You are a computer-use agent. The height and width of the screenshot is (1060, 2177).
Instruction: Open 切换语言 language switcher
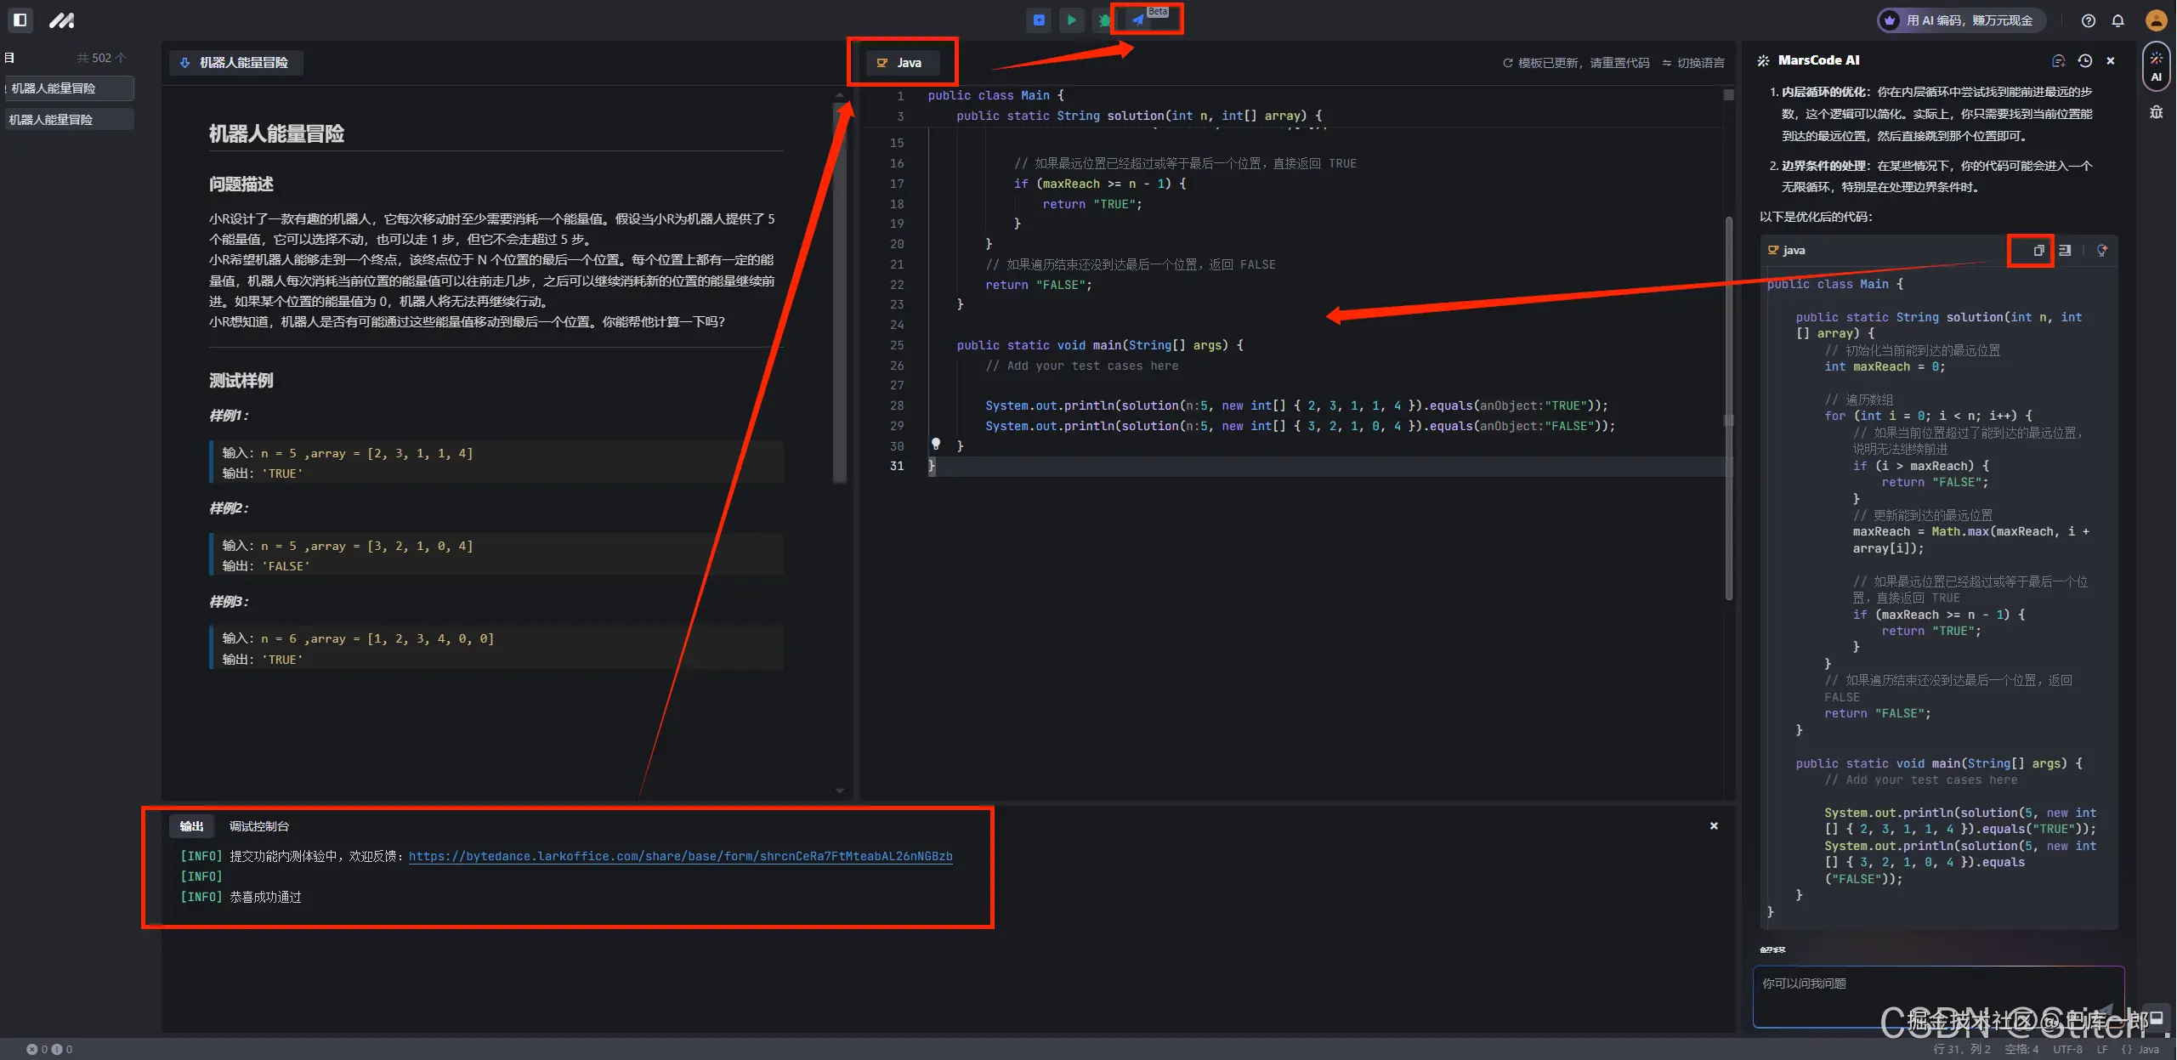coord(1693,63)
